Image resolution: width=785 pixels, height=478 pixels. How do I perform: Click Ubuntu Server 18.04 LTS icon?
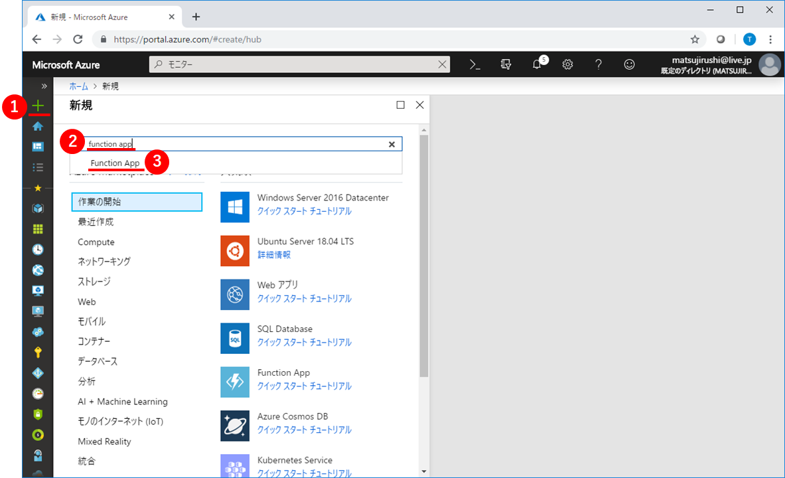(235, 250)
